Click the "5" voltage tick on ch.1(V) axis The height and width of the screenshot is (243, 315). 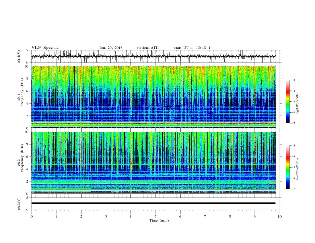[27, 50]
